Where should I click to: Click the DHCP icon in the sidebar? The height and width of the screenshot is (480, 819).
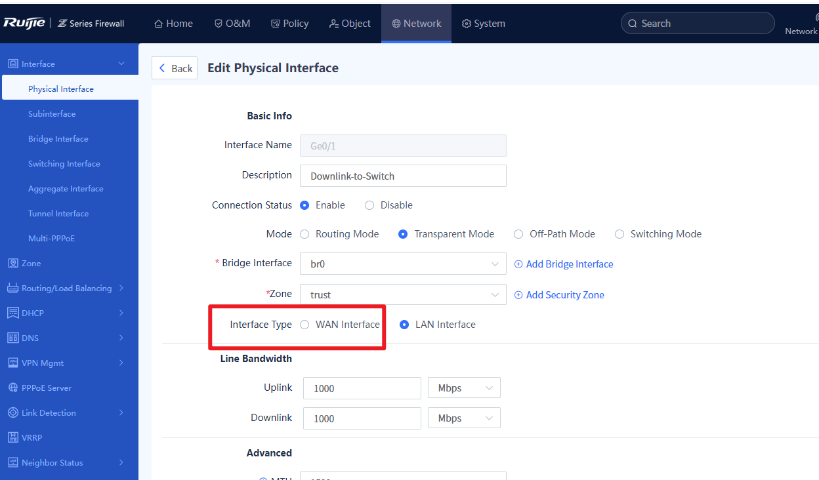point(12,313)
